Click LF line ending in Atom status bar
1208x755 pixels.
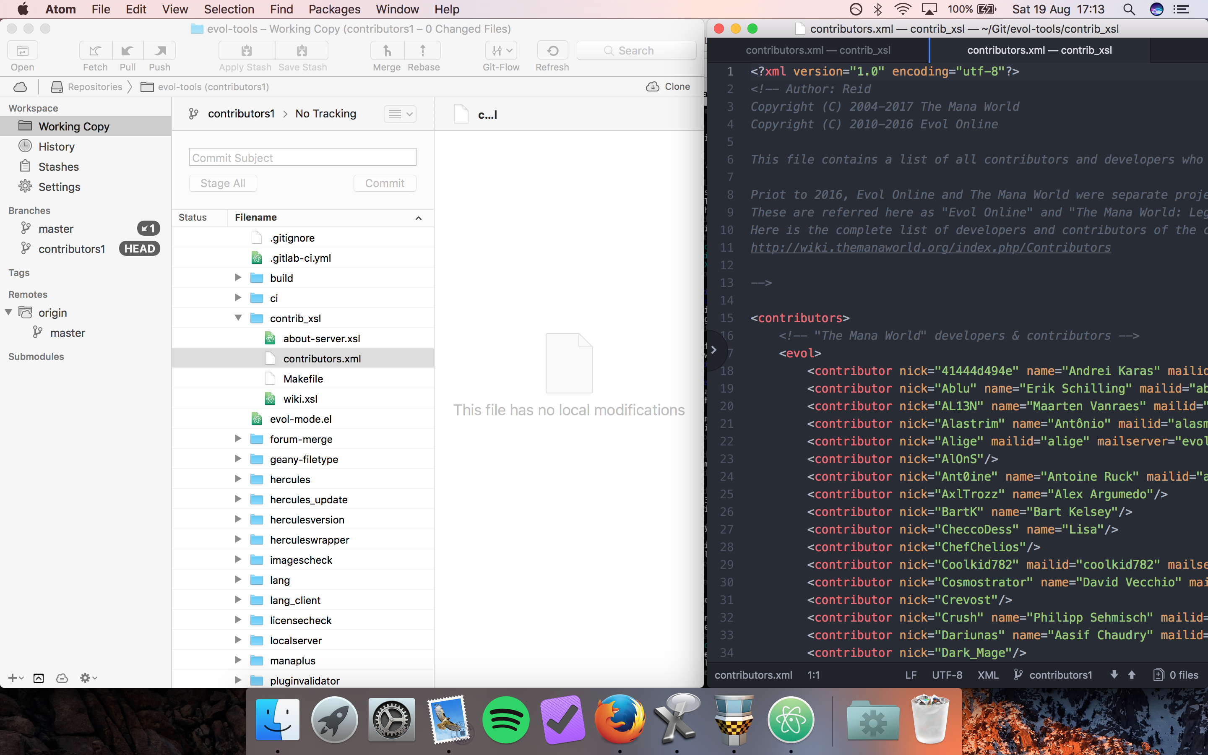(911, 674)
